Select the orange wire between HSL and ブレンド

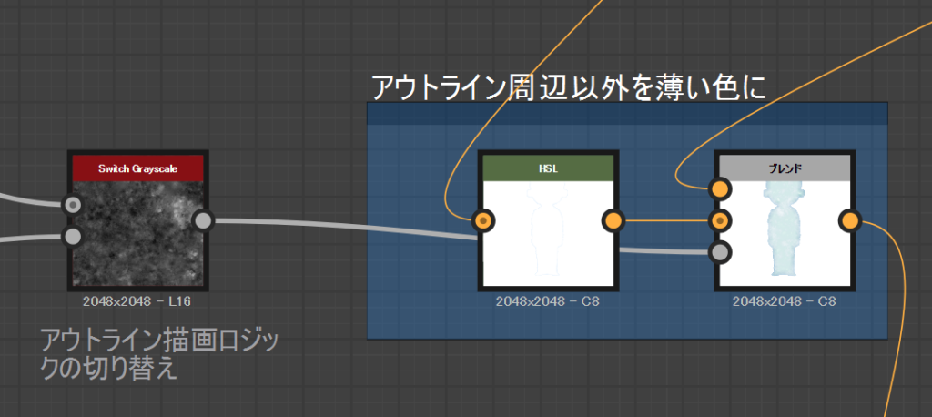[664, 220]
